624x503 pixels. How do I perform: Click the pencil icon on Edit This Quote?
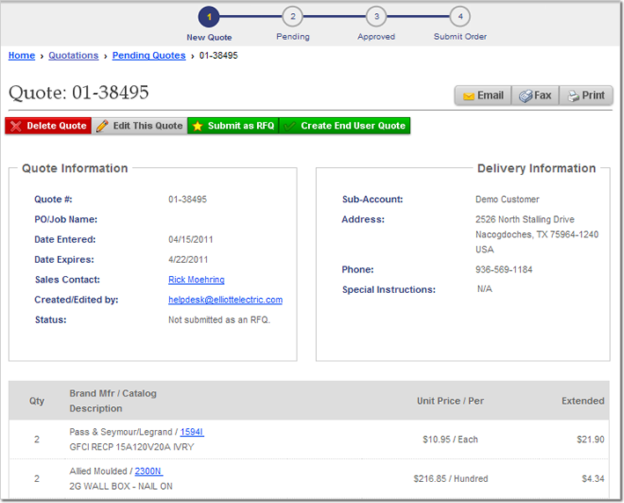coord(102,126)
